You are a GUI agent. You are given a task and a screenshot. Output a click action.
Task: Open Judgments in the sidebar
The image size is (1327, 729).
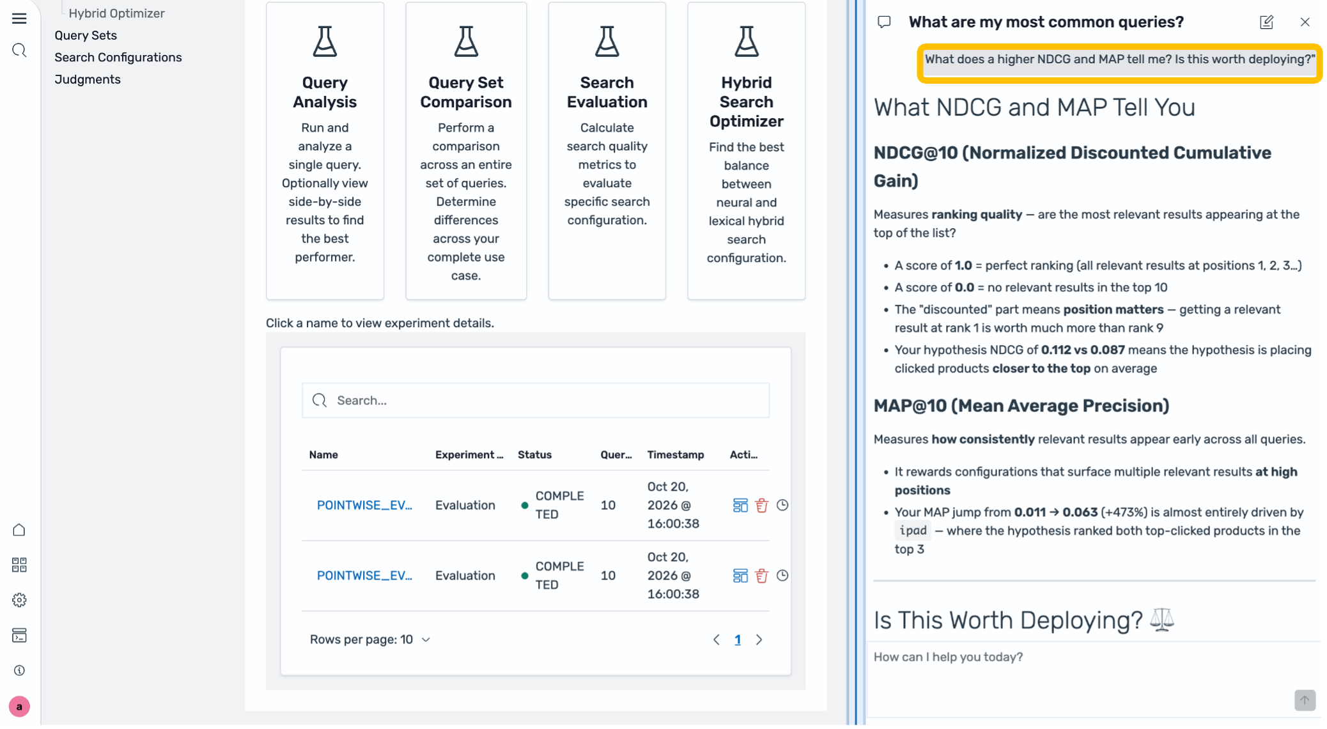[88, 79]
